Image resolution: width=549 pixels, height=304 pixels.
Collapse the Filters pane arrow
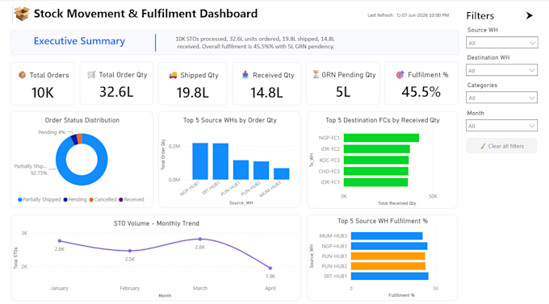point(529,16)
